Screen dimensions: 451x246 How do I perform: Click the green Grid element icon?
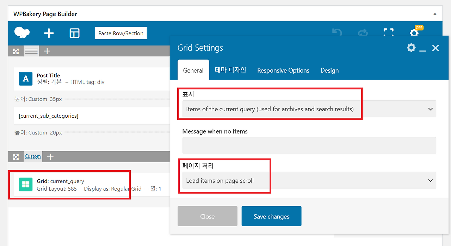[x=26, y=184]
